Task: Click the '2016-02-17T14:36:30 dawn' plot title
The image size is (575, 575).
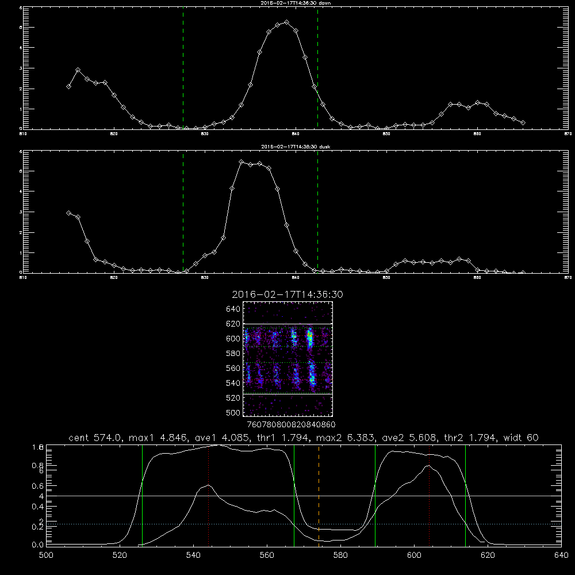Action: [296, 3]
